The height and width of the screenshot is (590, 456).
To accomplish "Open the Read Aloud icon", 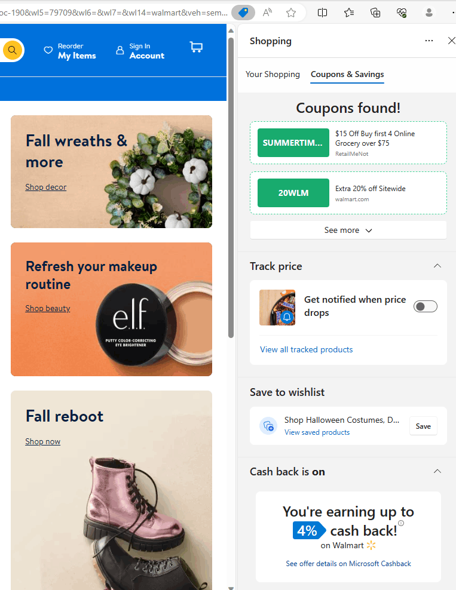I will coord(267,13).
